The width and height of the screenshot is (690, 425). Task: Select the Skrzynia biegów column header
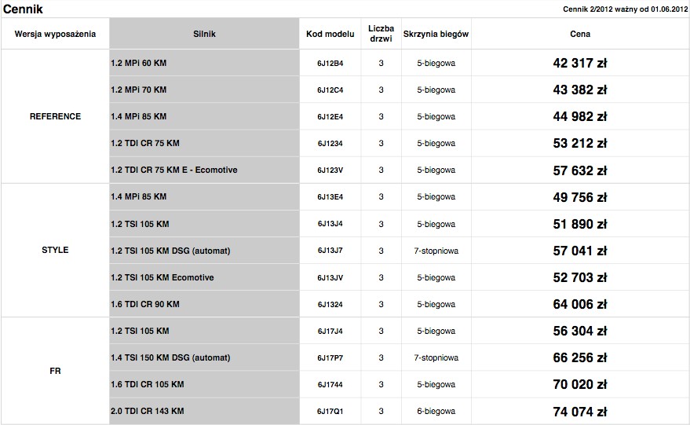coord(436,35)
